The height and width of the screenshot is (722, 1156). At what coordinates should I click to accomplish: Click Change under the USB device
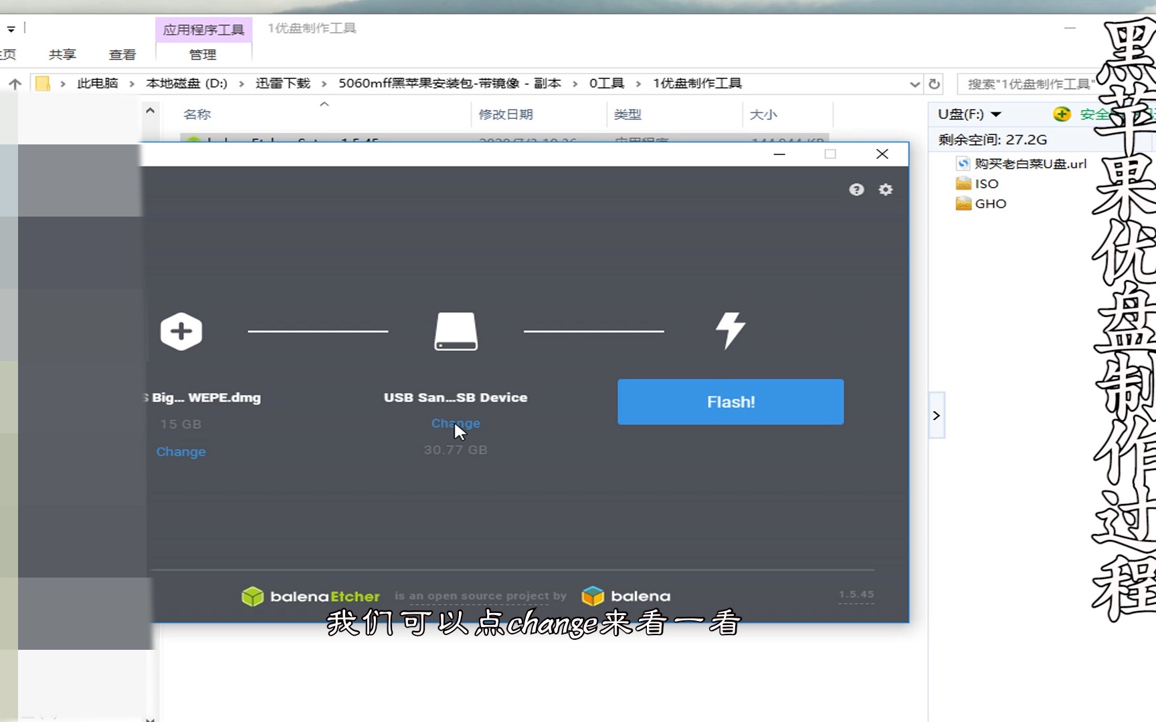pos(456,423)
